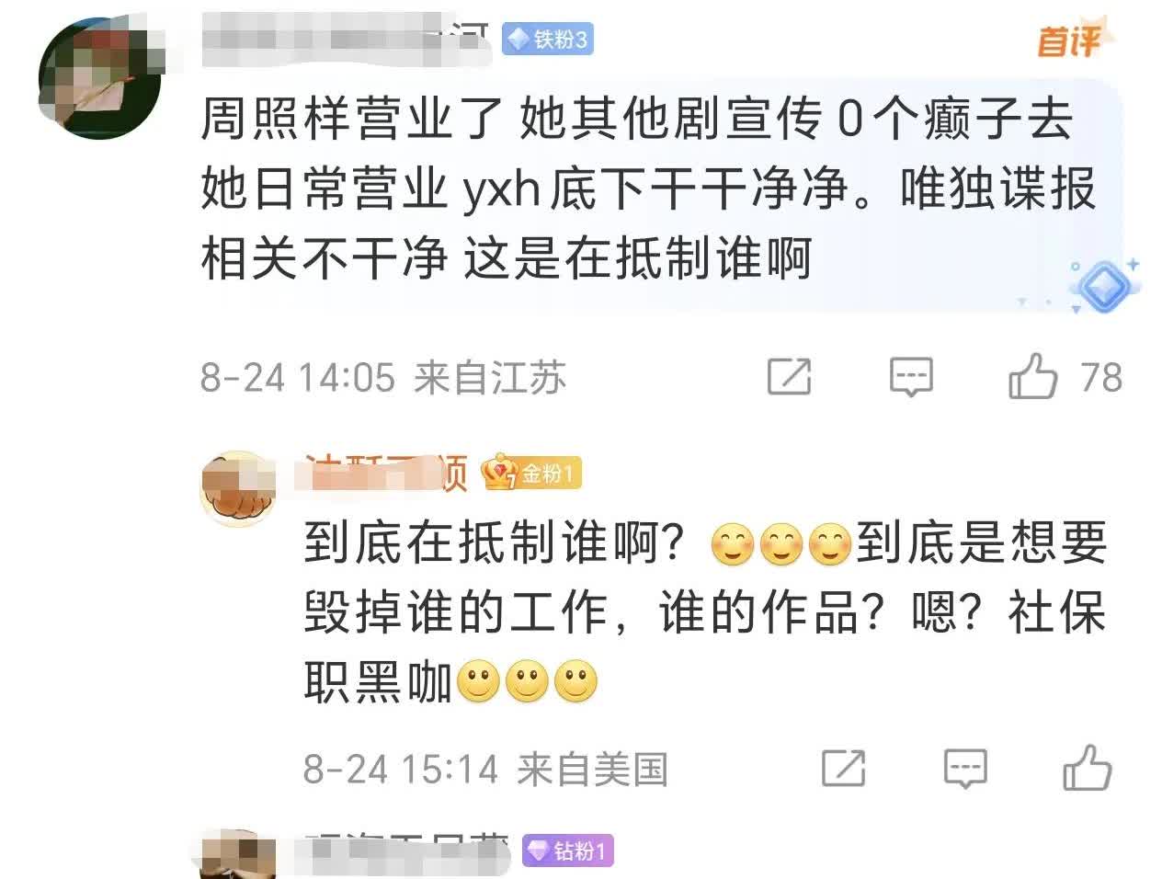
Task: Open the second commenter's username ending in 顷
Action: click(386, 474)
